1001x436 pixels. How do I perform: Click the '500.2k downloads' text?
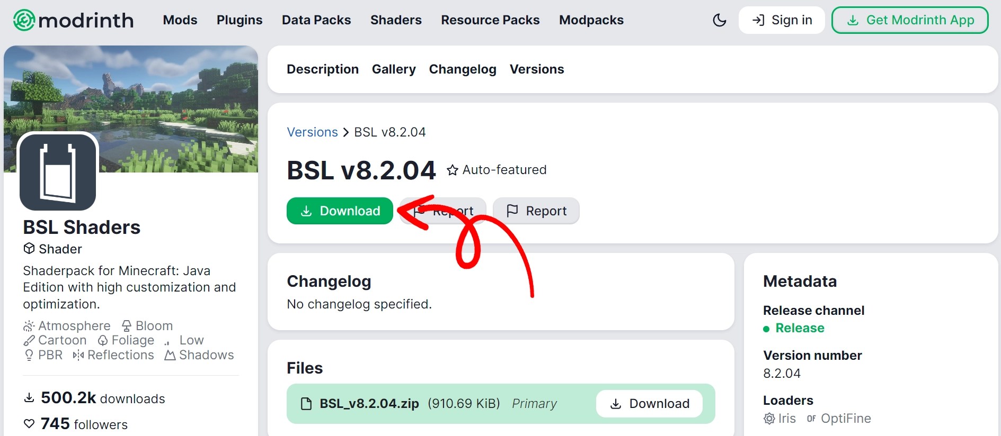(x=103, y=398)
